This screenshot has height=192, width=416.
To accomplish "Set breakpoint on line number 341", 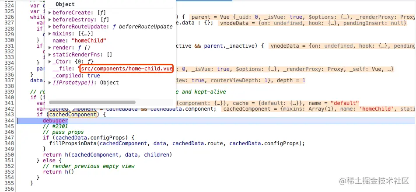I will click(x=9, y=103).
